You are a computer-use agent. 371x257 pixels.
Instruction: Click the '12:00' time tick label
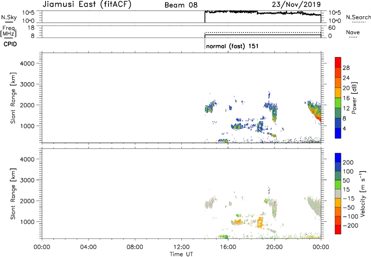coord(181,247)
